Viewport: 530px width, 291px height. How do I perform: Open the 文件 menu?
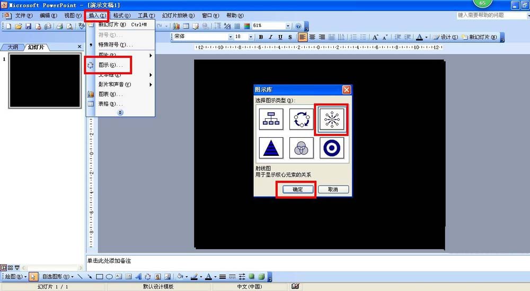click(x=24, y=15)
